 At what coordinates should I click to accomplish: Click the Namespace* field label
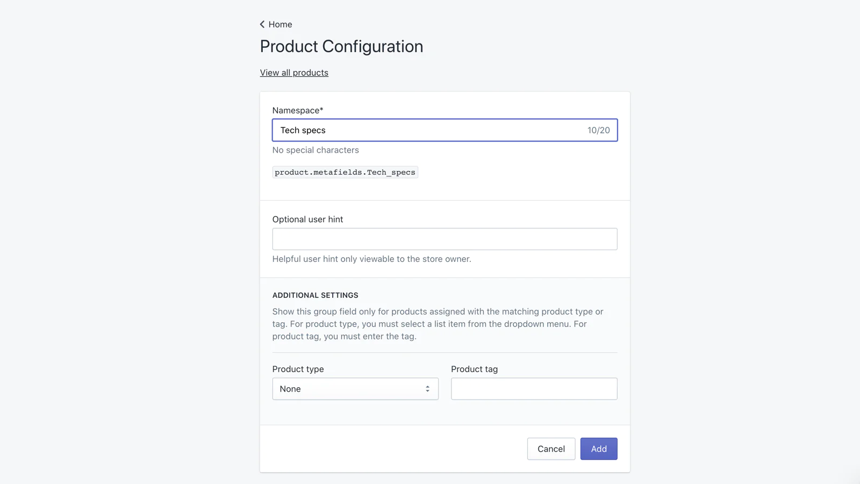tap(298, 110)
